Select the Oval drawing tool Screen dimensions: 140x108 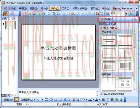(x=51, y=100)
